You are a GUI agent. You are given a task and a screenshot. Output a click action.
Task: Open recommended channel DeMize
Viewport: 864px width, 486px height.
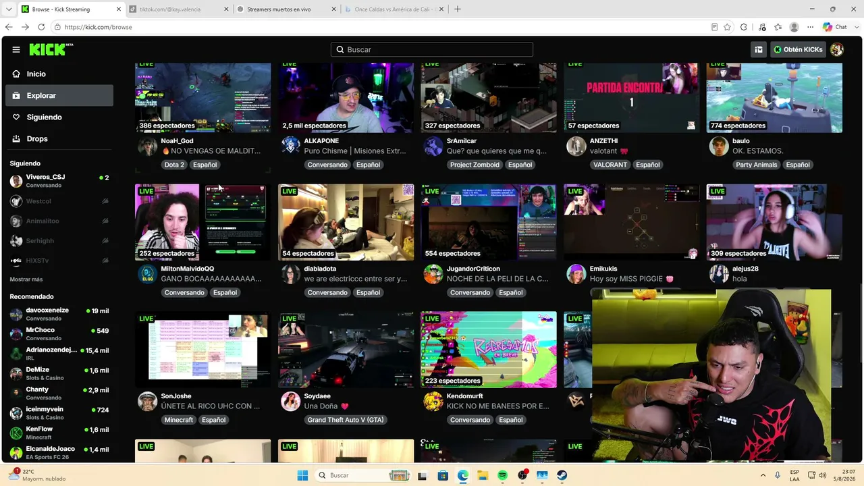click(59, 373)
